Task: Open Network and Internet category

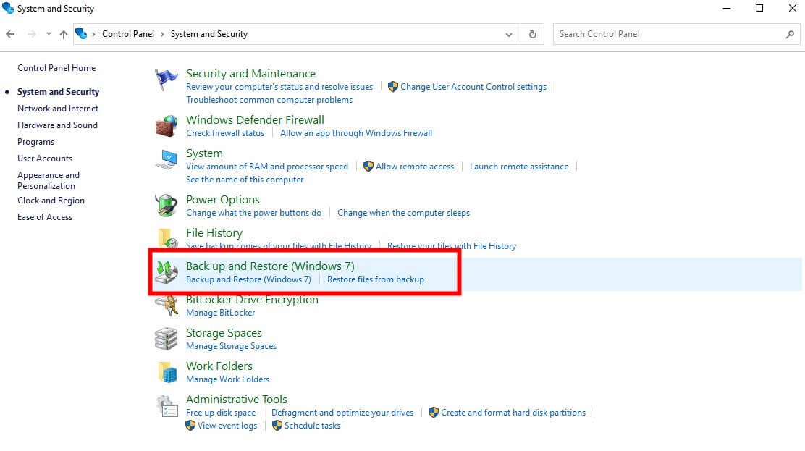Action: point(58,109)
